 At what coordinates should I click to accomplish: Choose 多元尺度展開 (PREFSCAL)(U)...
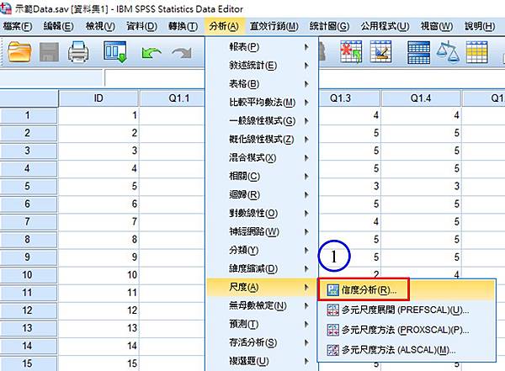pyautogui.click(x=407, y=310)
